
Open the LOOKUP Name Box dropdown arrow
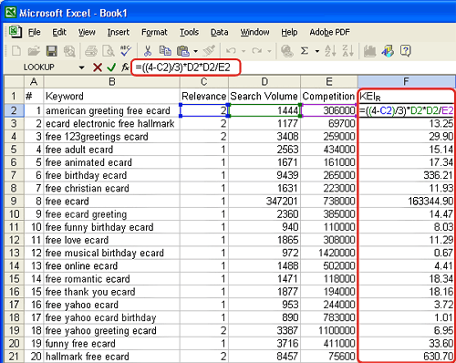tap(81, 67)
